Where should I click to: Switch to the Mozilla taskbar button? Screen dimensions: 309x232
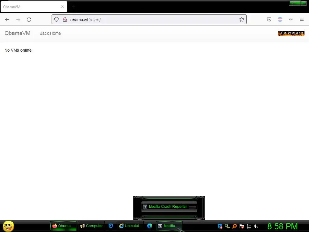169,226
